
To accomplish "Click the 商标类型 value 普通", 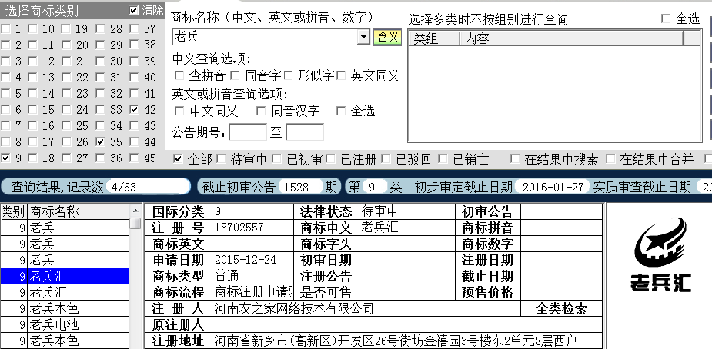I will click(226, 276).
